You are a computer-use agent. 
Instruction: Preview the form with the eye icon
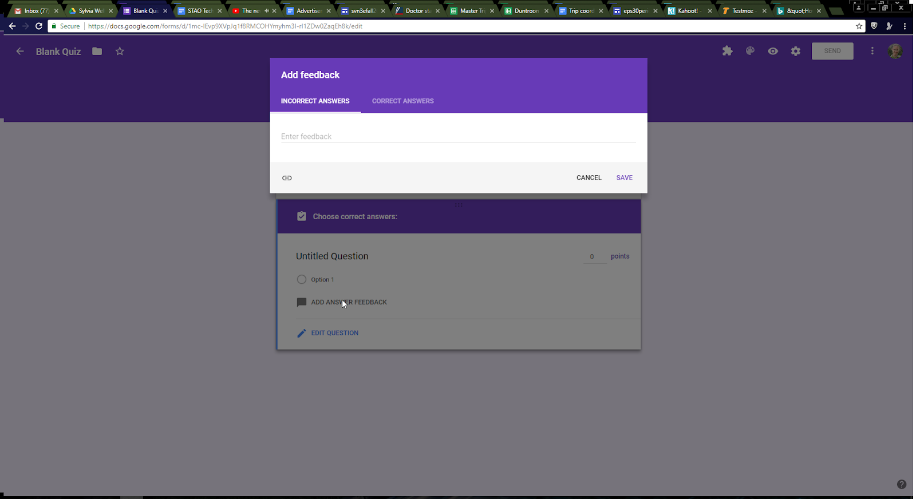773,51
